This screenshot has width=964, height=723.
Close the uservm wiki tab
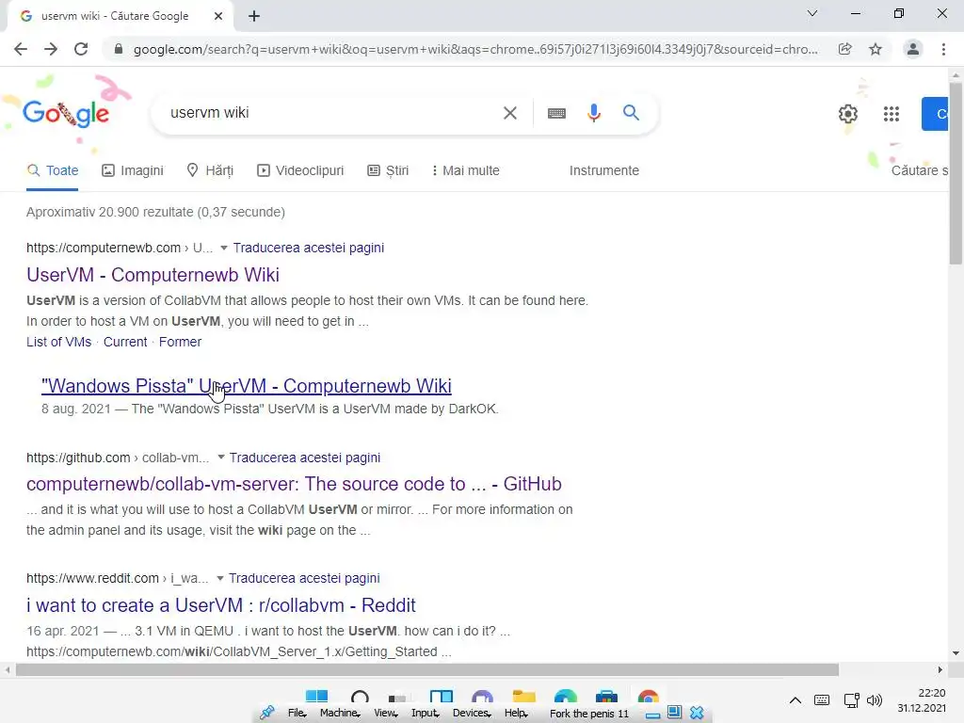pos(218,16)
